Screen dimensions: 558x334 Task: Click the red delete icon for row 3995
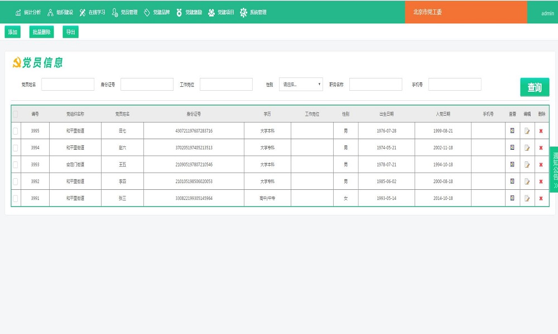pyautogui.click(x=541, y=131)
